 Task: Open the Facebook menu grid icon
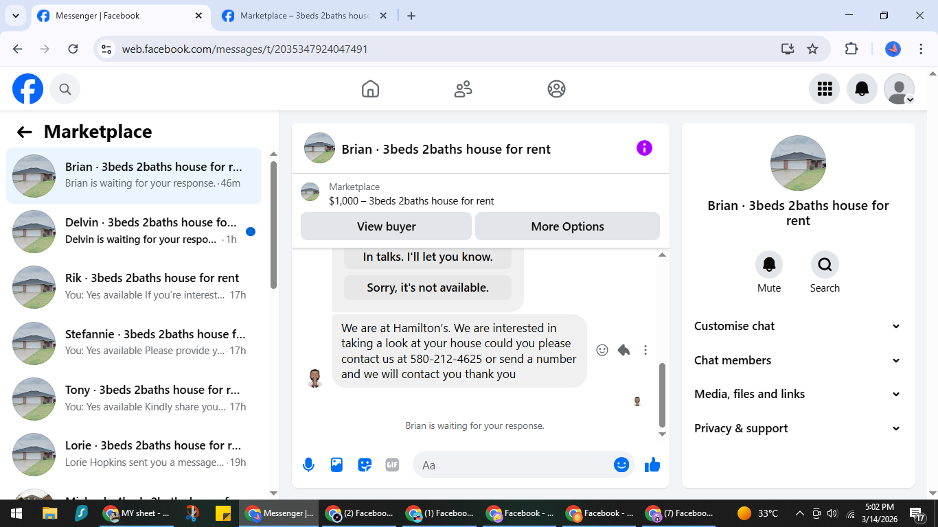825,89
